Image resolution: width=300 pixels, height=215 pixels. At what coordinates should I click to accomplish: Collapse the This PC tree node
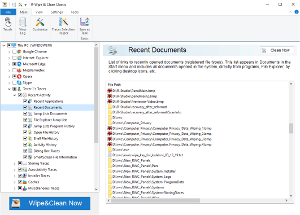(x=3, y=46)
